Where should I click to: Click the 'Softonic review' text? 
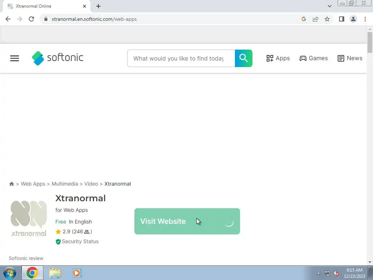(x=26, y=258)
